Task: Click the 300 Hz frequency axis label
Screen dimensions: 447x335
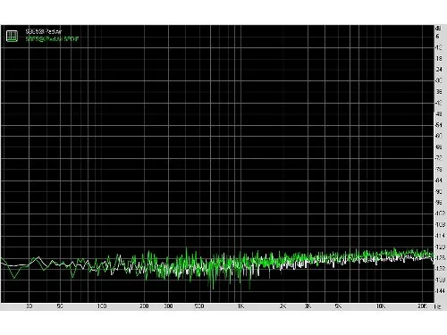Action: point(169,306)
